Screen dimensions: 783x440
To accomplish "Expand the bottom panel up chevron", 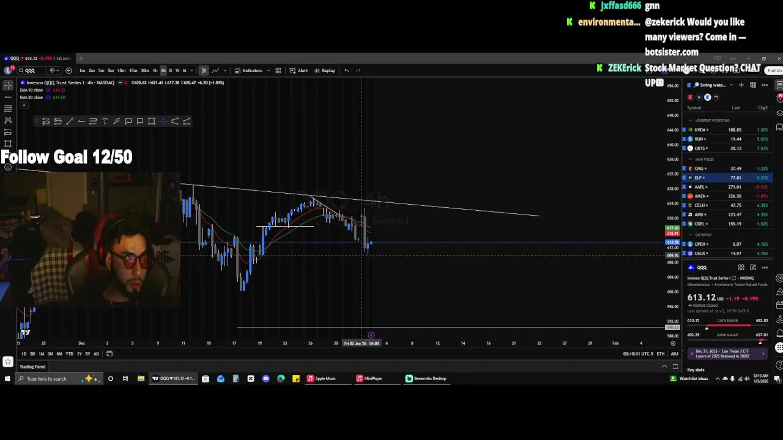I will coord(664,367).
